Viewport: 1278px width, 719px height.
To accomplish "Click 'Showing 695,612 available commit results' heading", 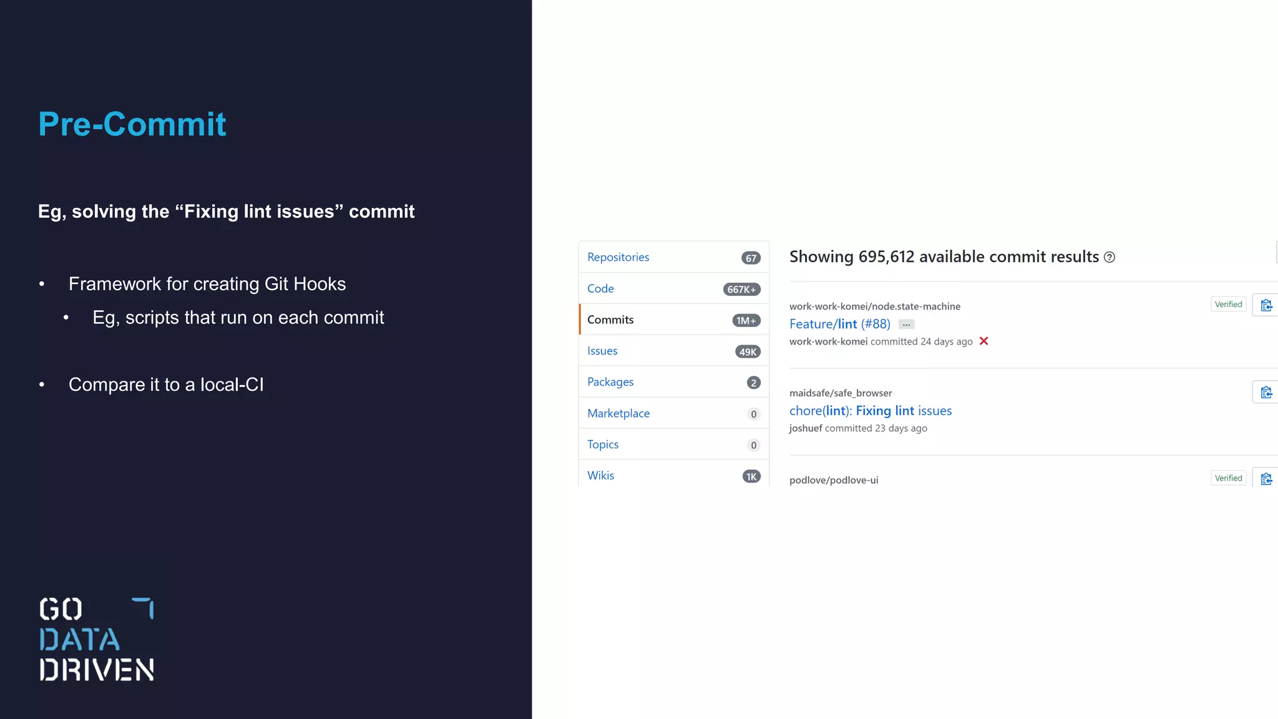I will click(944, 257).
